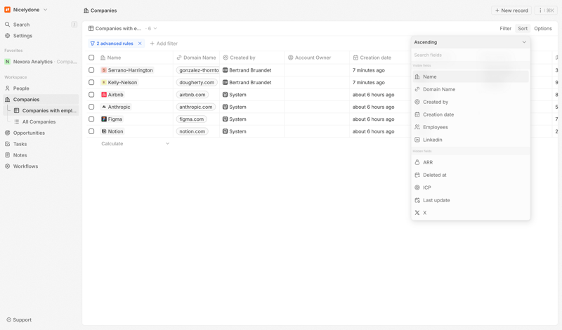Screen dimensions: 562x330
Task: Check the Serrano-Harrington row checkbox
Action: [91, 70]
